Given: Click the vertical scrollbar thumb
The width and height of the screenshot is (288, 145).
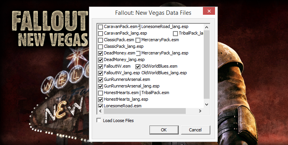Looking at the screenshot, I should tap(206, 65).
